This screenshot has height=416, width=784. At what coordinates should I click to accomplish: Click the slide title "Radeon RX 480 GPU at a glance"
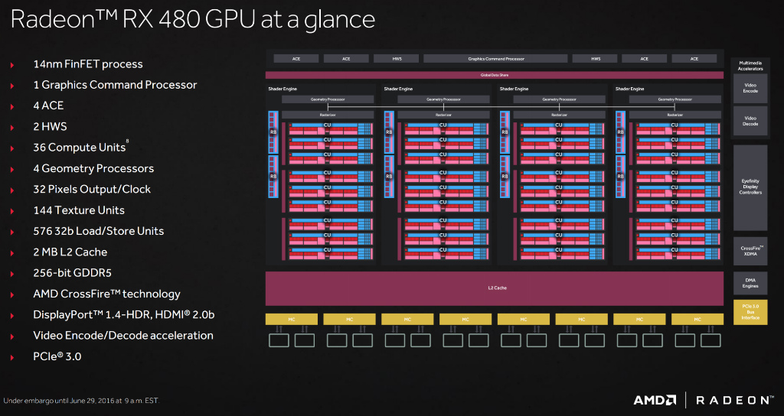point(192,20)
